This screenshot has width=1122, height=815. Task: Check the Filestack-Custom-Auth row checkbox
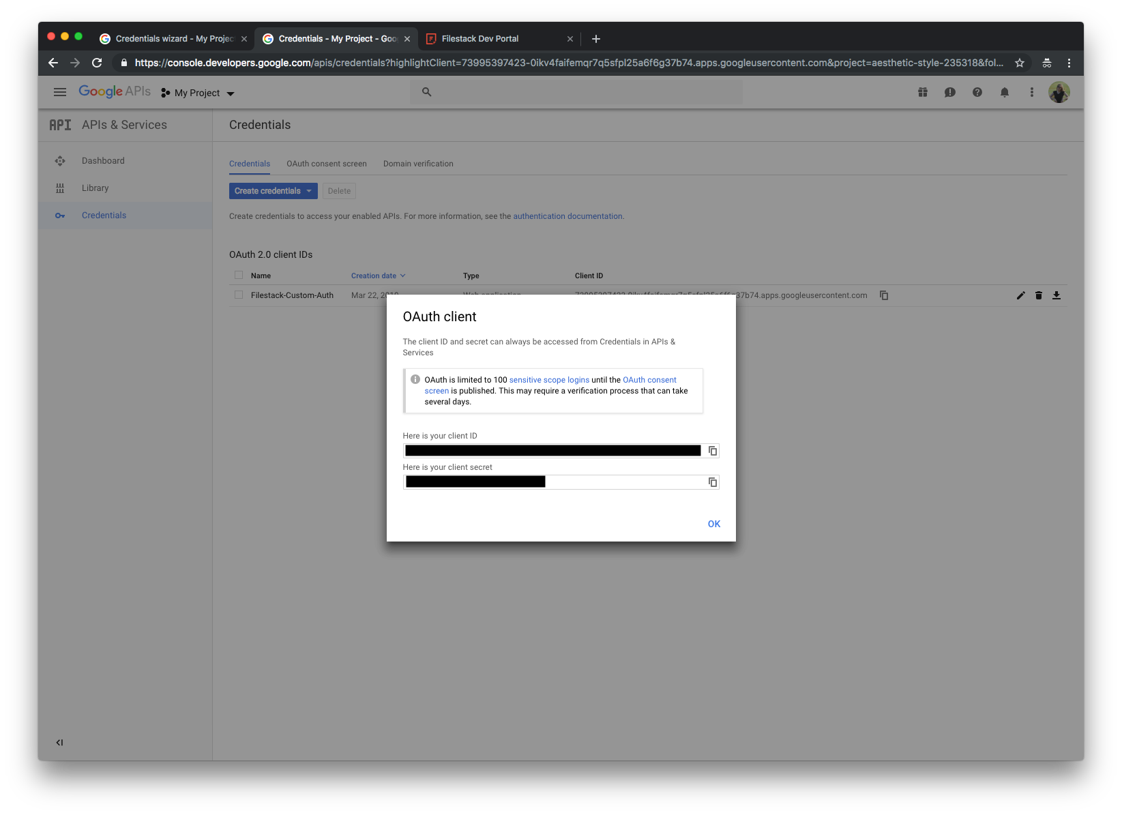(x=239, y=295)
